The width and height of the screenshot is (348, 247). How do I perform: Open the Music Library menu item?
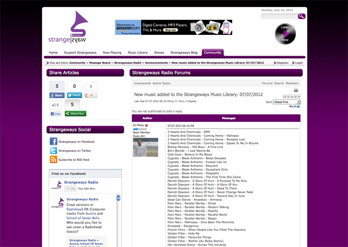(x=138, y=52)
